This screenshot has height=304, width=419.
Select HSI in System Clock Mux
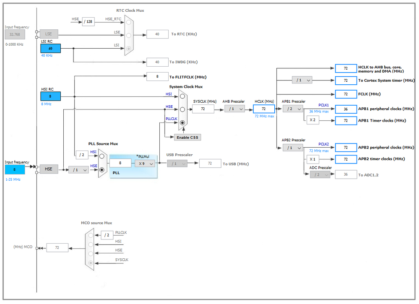(182, 96)
